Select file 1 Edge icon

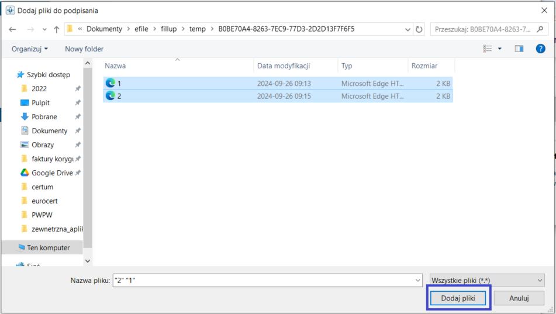click(110, 83)
